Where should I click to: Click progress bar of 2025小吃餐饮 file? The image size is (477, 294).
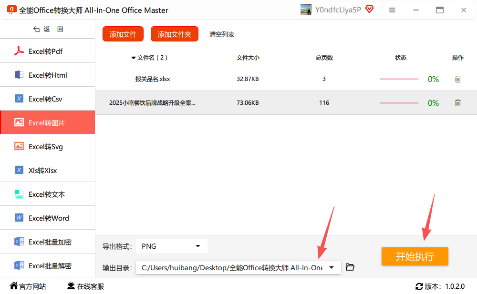click(399, 103)
